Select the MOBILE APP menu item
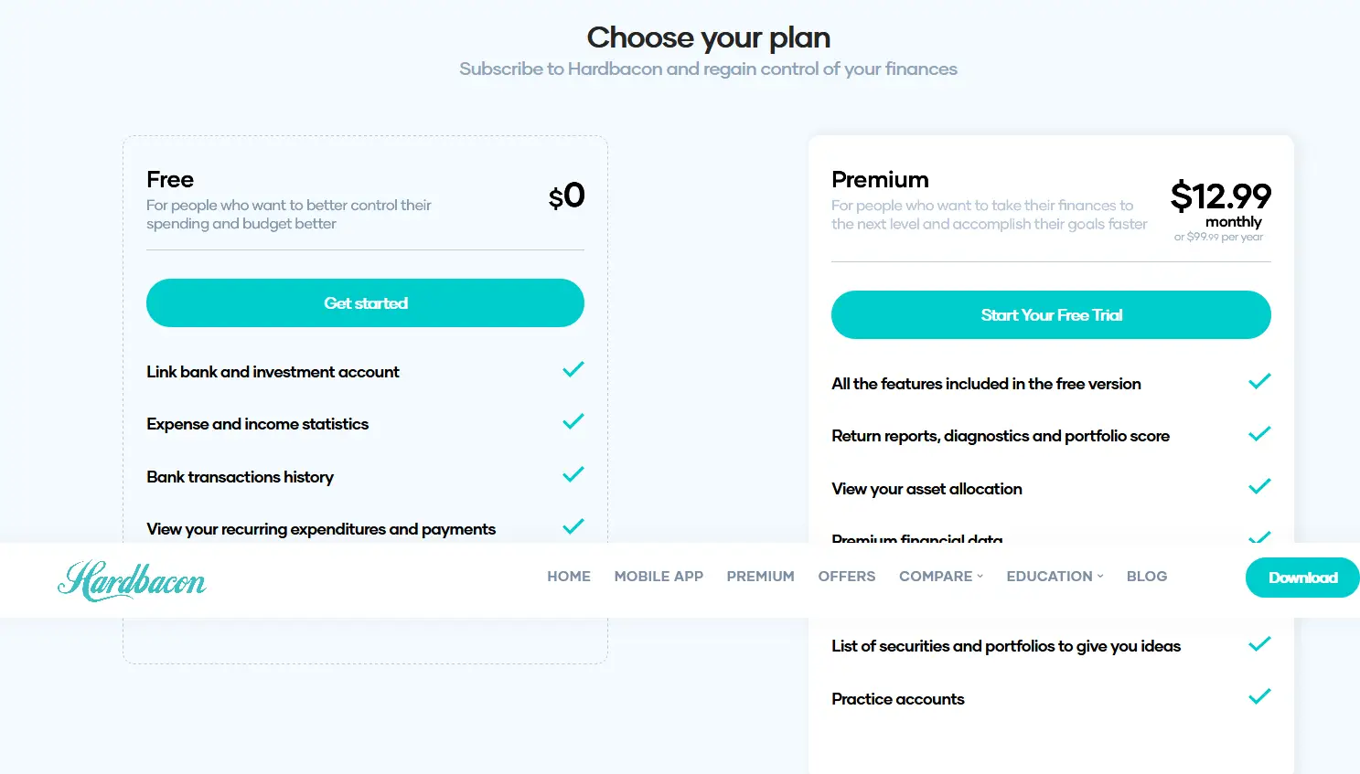The image size is (1360, 774). 659,576
